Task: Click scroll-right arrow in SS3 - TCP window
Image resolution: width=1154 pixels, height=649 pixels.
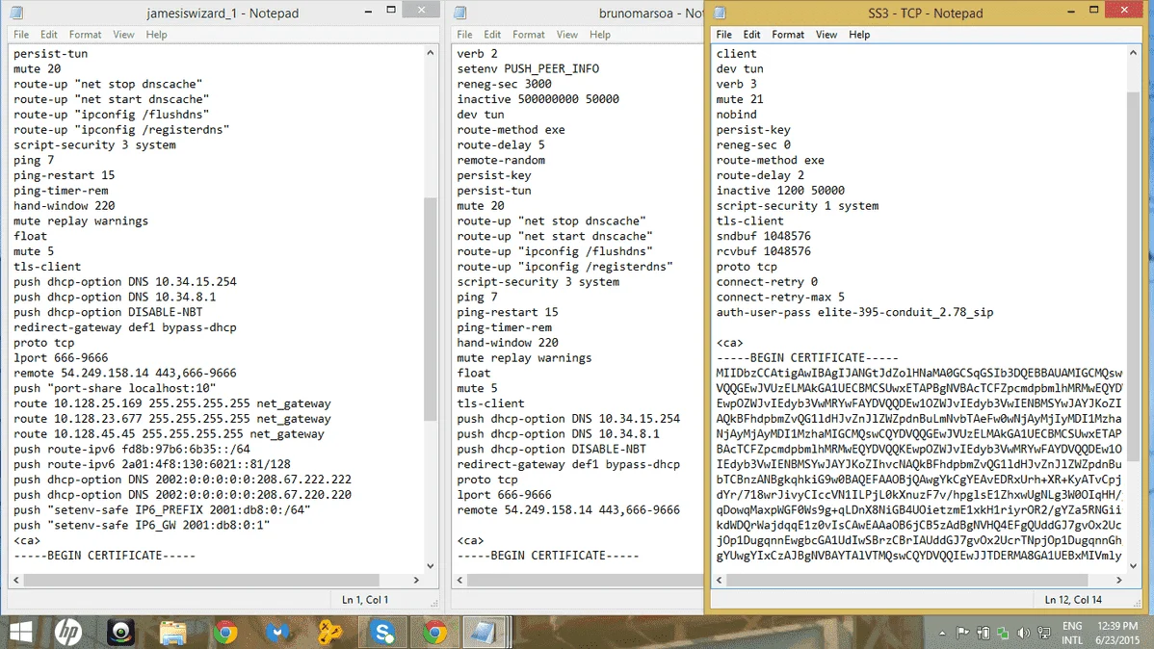Action: pyautogui.click(x=1118, y=580)
